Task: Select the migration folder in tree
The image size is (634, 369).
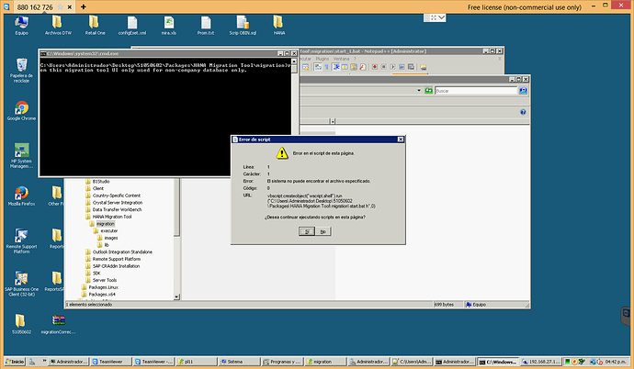Action: click(x=105, y=224)
